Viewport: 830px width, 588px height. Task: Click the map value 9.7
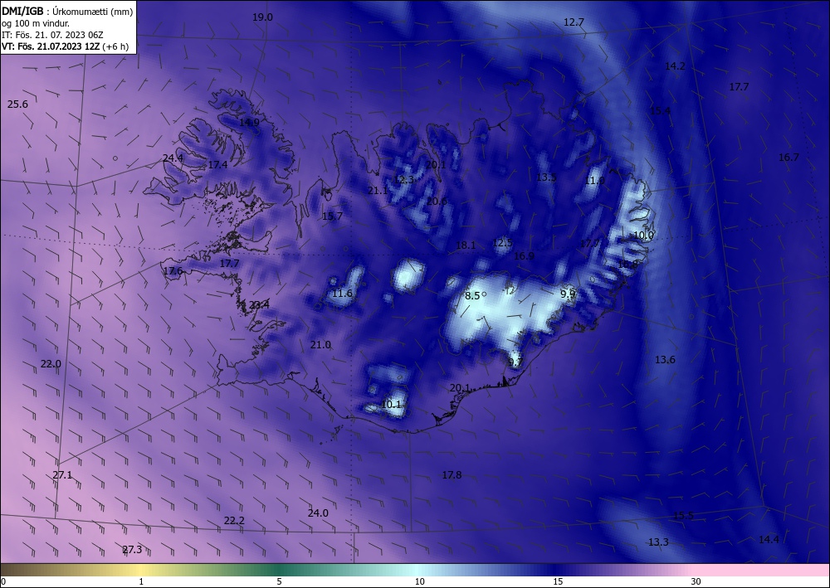click(x=515, y=362)
